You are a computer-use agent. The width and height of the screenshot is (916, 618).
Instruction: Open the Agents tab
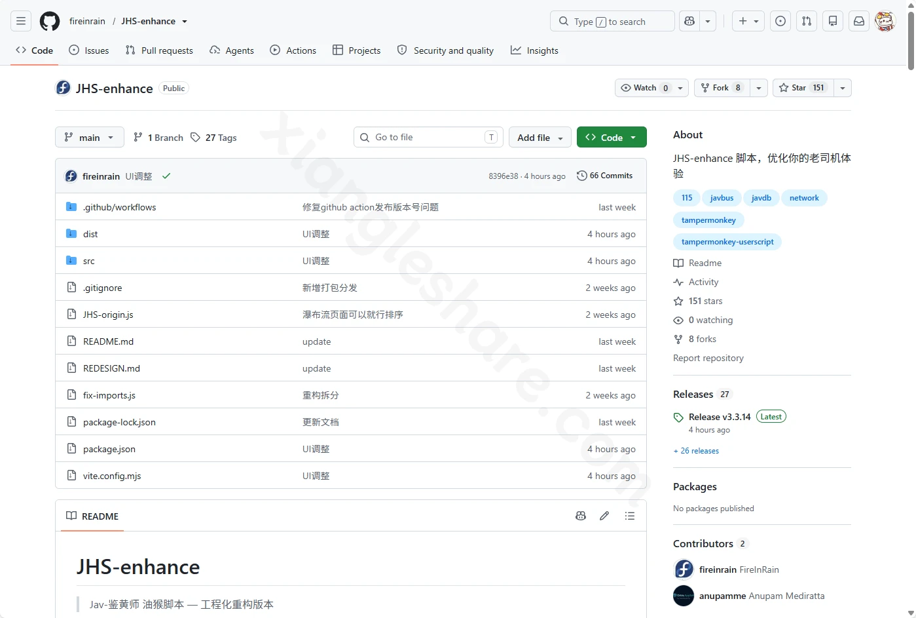tap(232, 50)
